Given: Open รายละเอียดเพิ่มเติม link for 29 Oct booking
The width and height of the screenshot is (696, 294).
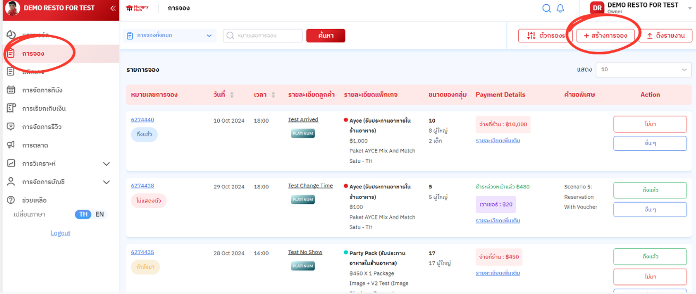Looking at the screenshot, I should coord(498,220).
